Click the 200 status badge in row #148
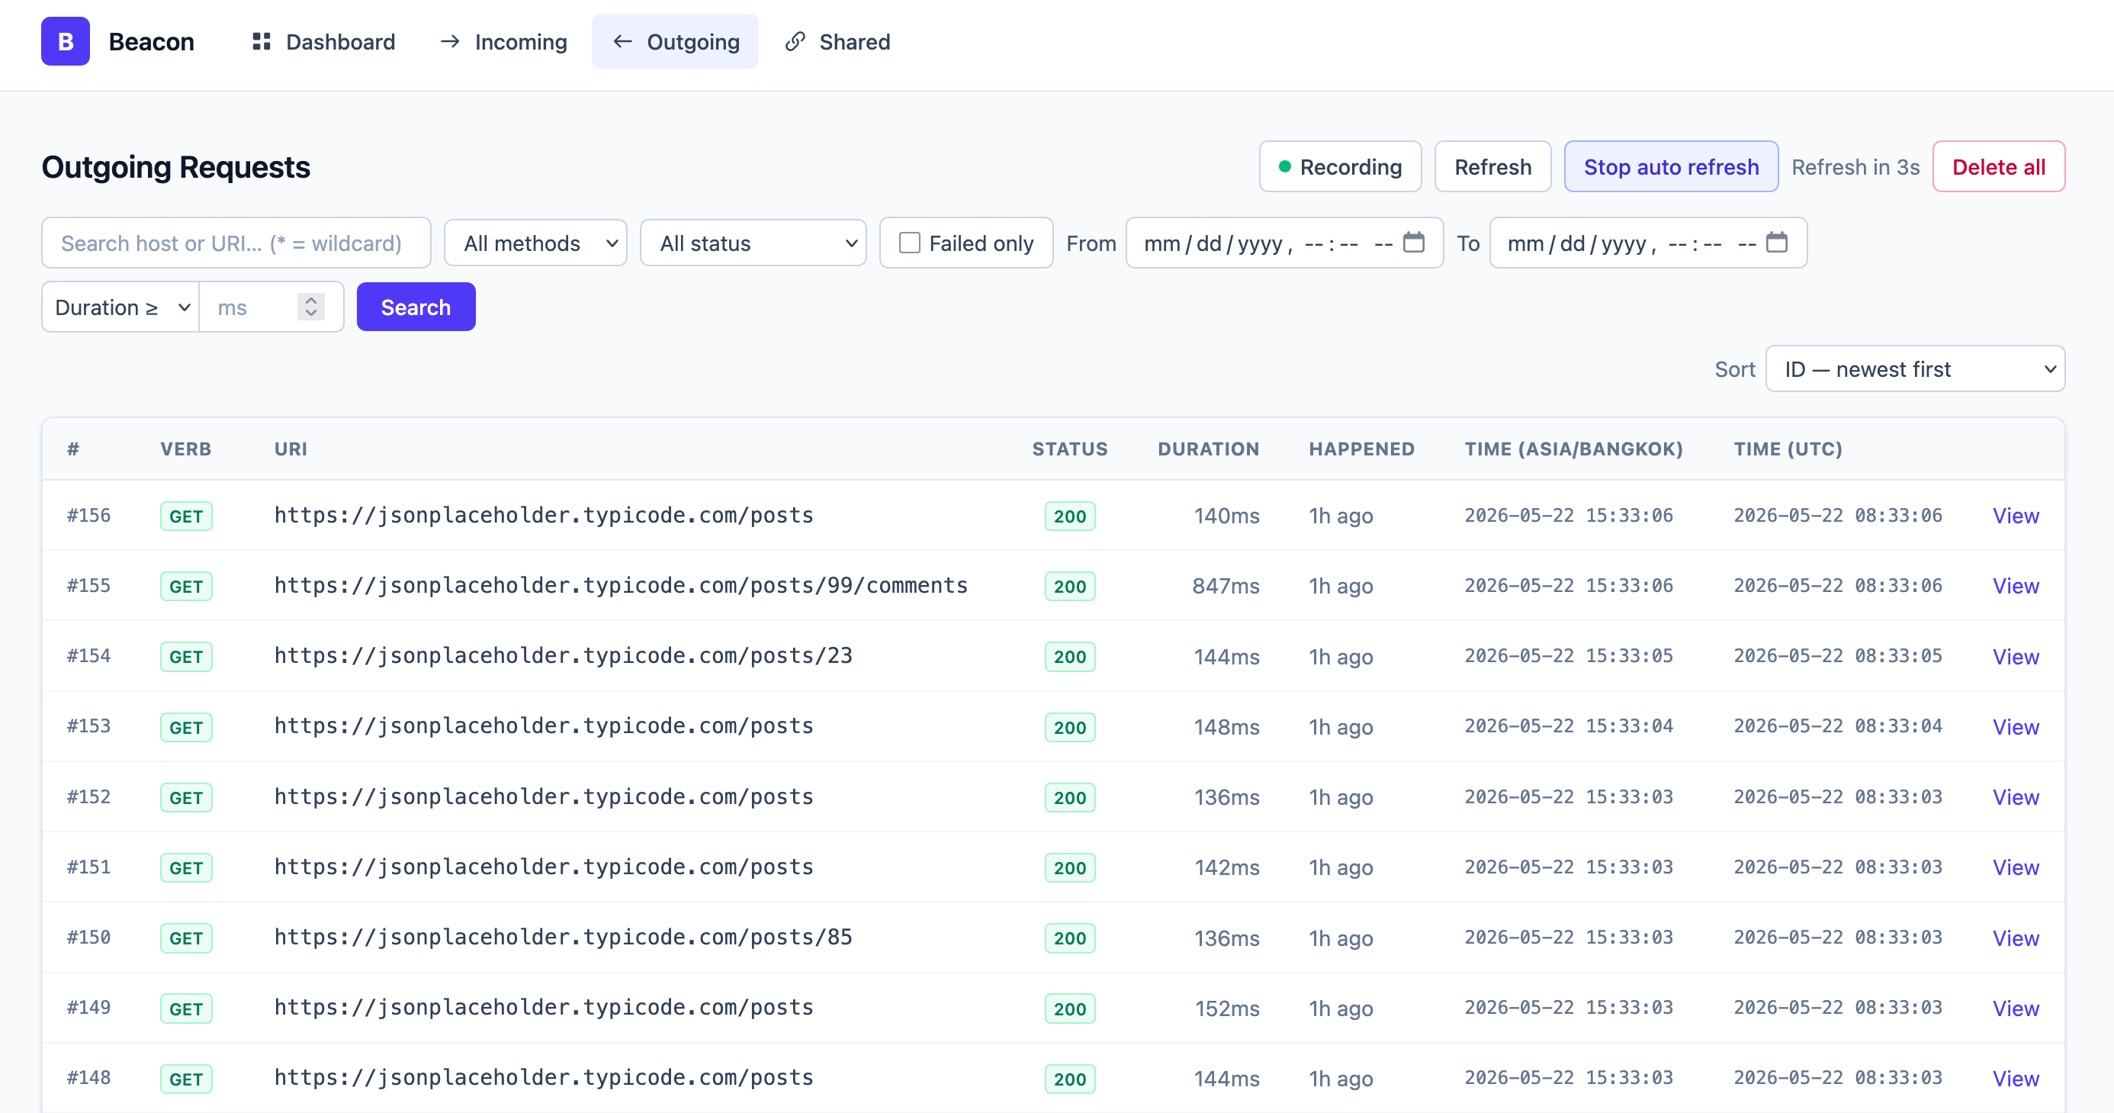The width and height of the screenshot is (2114, 1113). click(x=1069, y=1079)
